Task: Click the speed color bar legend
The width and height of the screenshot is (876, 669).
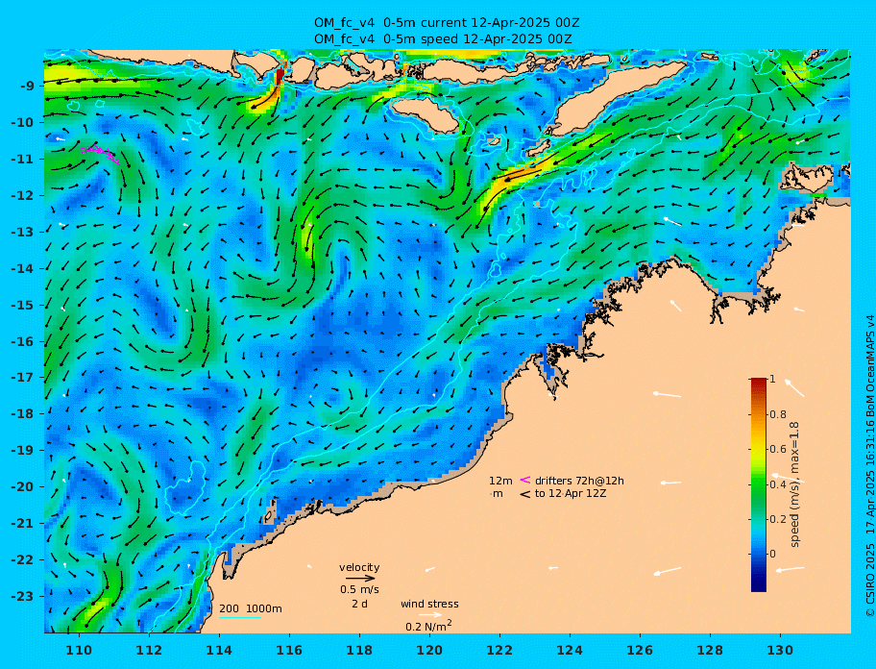Action: (x=758, y=484)
